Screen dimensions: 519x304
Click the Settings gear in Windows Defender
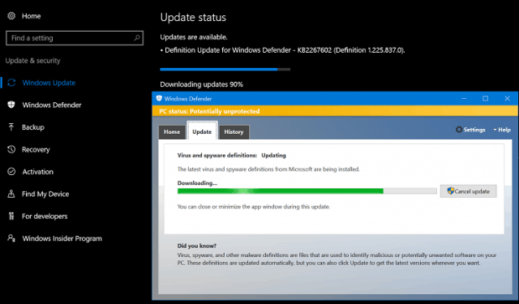click(x=459, y=130)
